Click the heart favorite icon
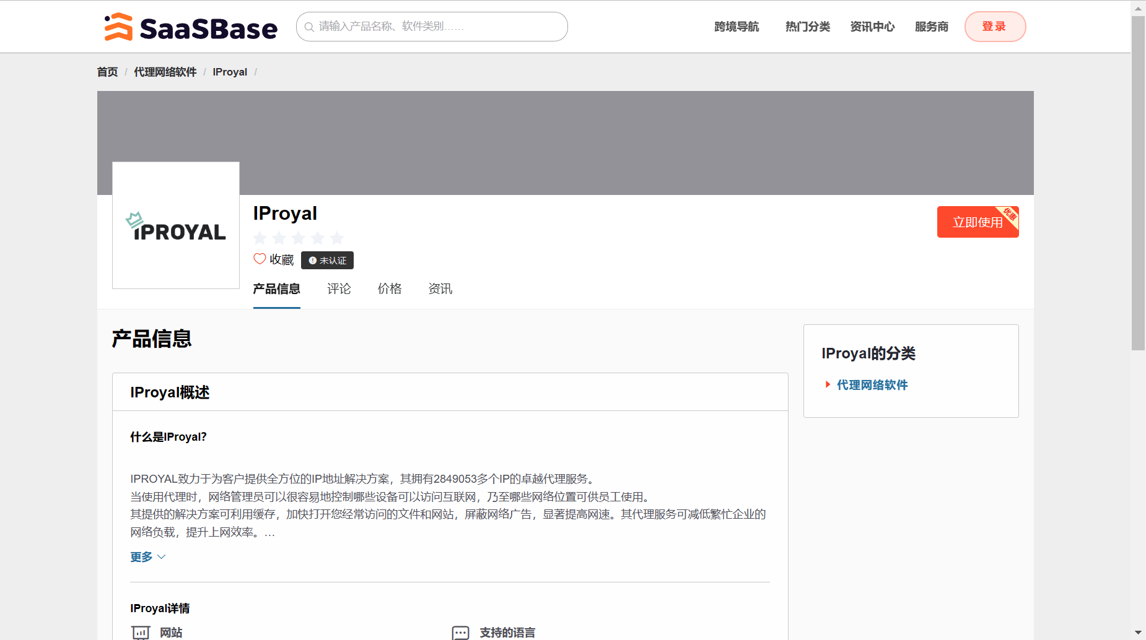This screenshot has height=640, width=1146. [x=260, y=259]
